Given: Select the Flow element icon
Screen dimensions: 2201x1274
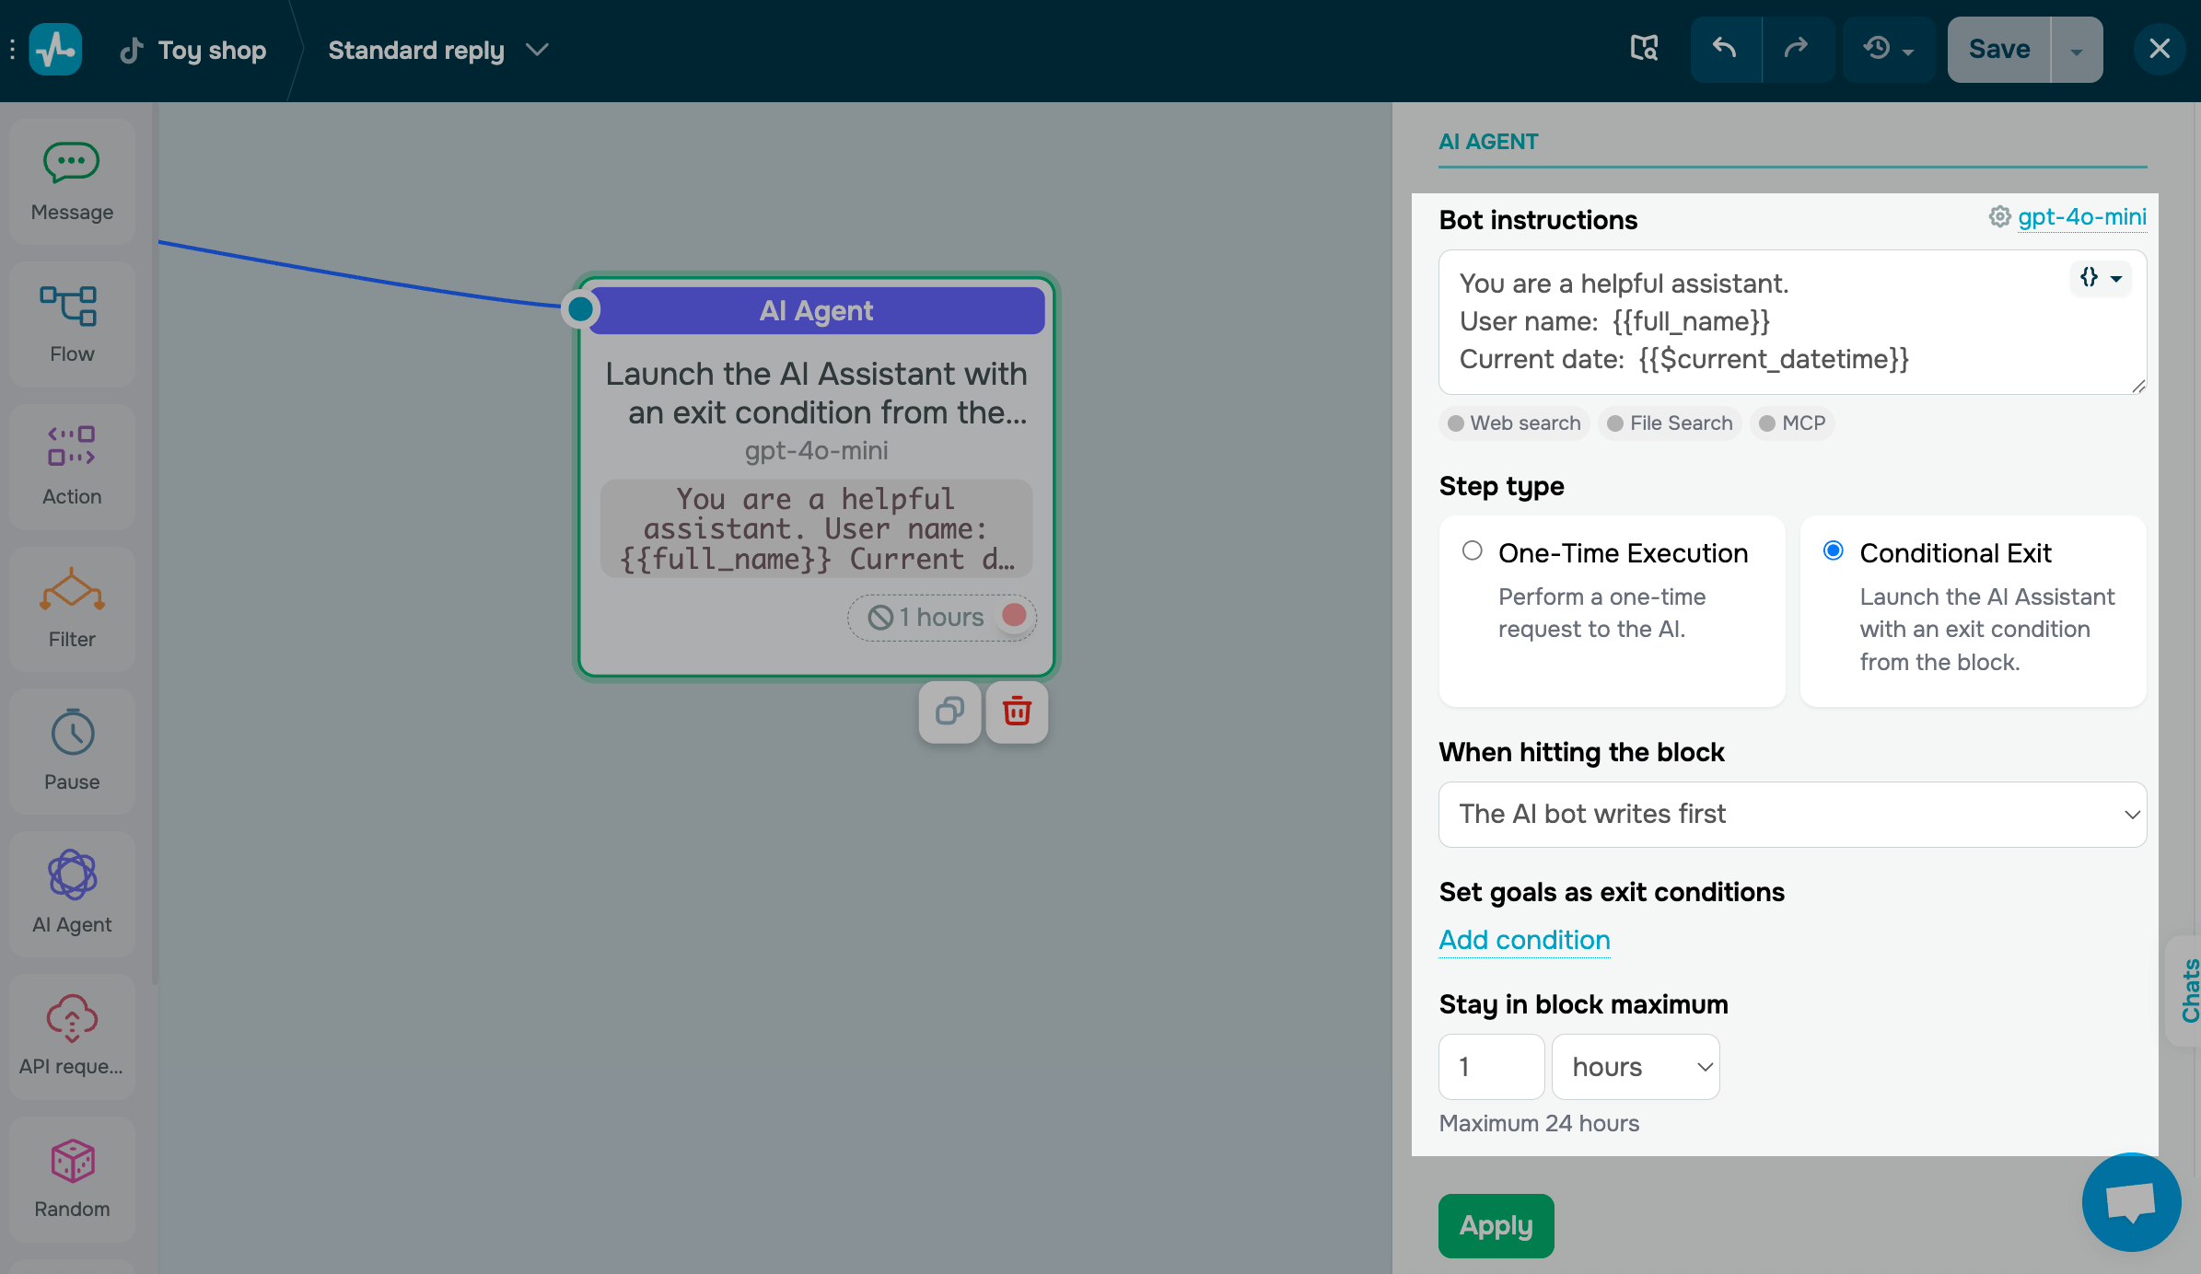Looking at the screenshot, I should 70,307.
